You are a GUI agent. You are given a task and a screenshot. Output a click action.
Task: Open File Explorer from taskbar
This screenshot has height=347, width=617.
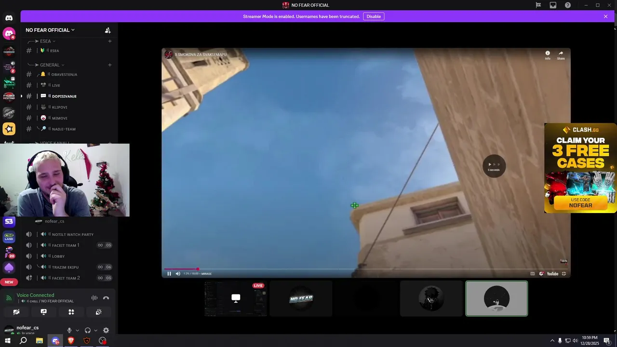(40, 341)
